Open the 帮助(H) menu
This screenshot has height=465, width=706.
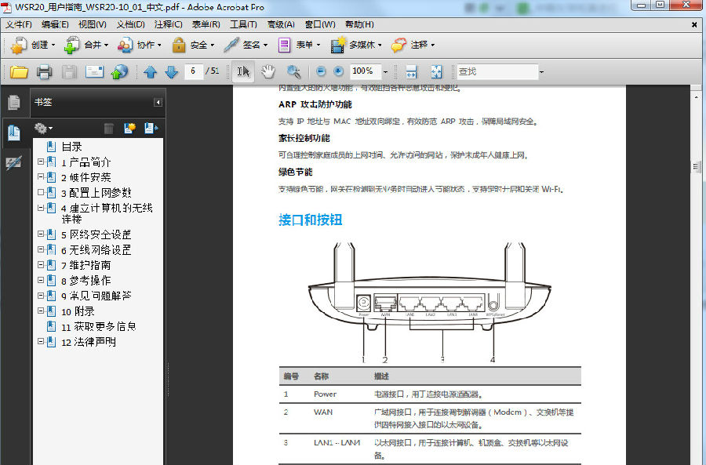tap(359, 24)
